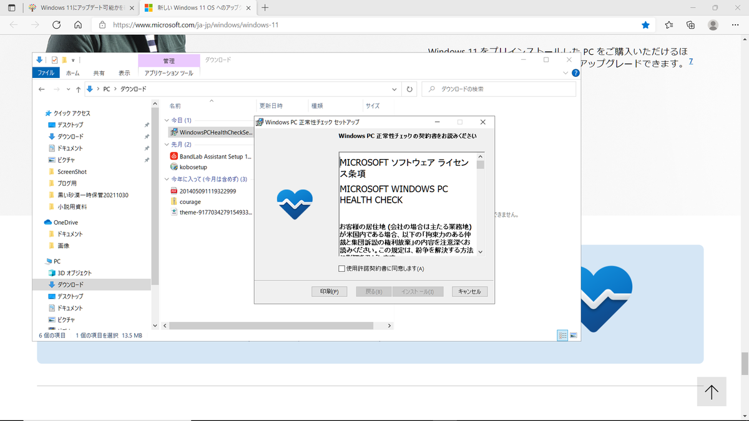The image size is (749, 421).
Task: Click quick access toolbar new folder icon
Action: coord(64,60)
